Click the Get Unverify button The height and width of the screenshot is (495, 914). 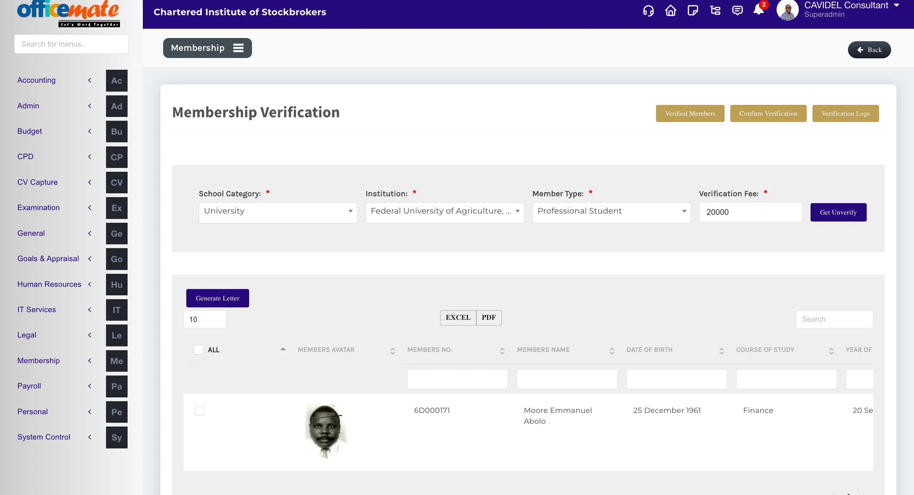point(838,213)
